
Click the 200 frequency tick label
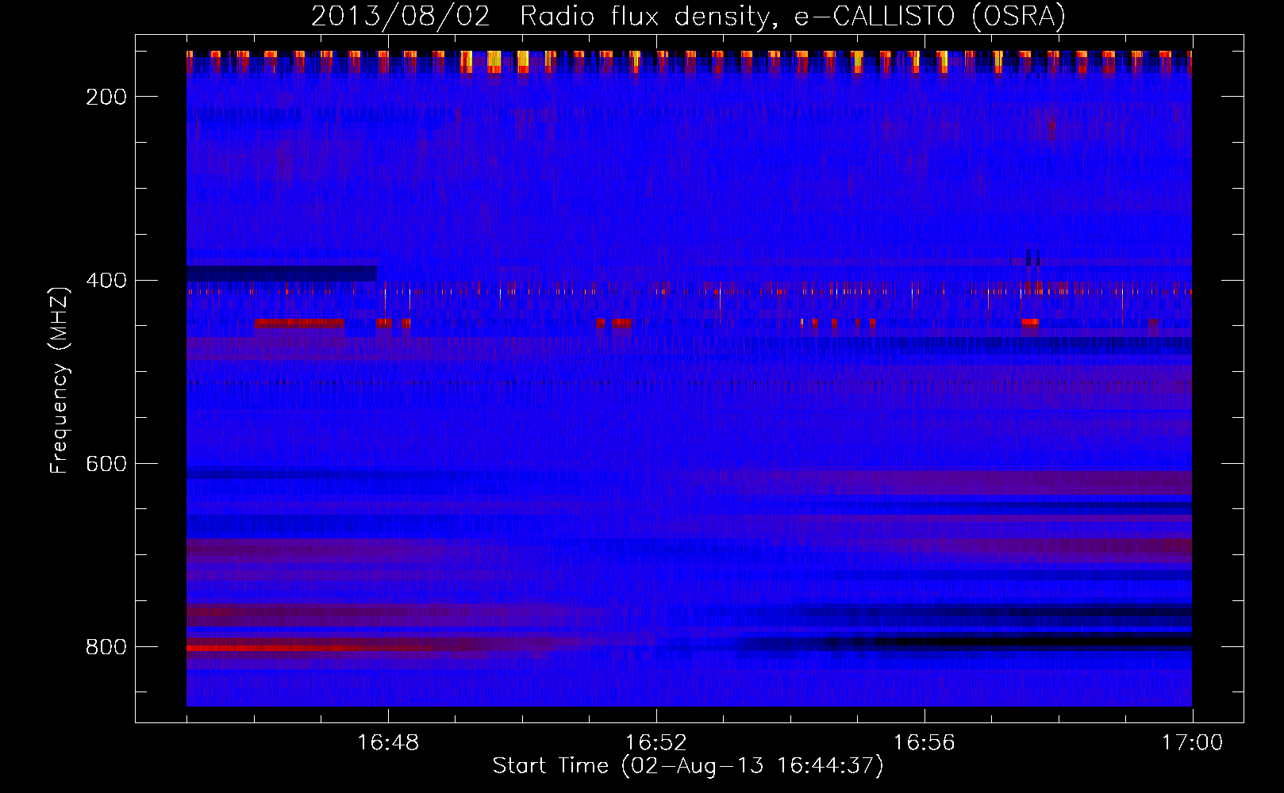106,97
